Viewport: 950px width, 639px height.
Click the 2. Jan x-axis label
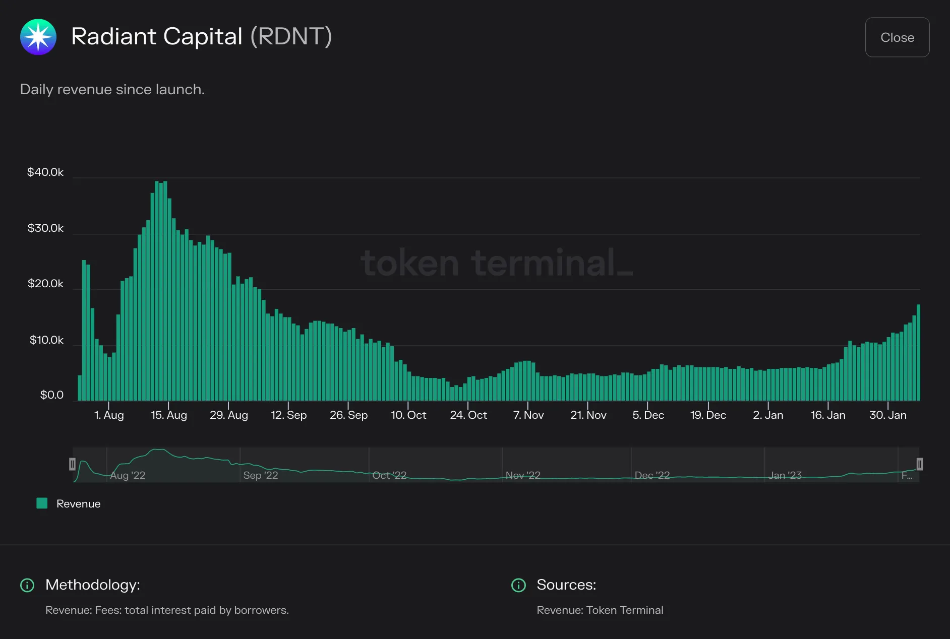pyautogui.click(x=768, y=415)
